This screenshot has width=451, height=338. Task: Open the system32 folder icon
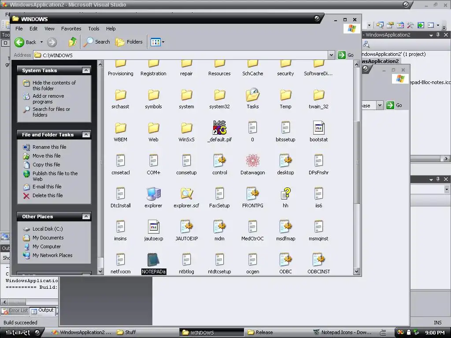click(x=219, y=96)
